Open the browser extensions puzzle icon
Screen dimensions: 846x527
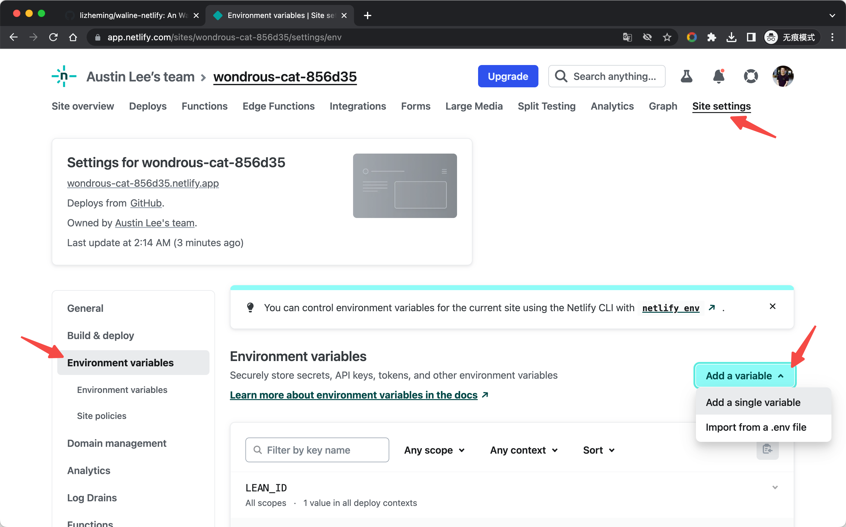(712, 37)
